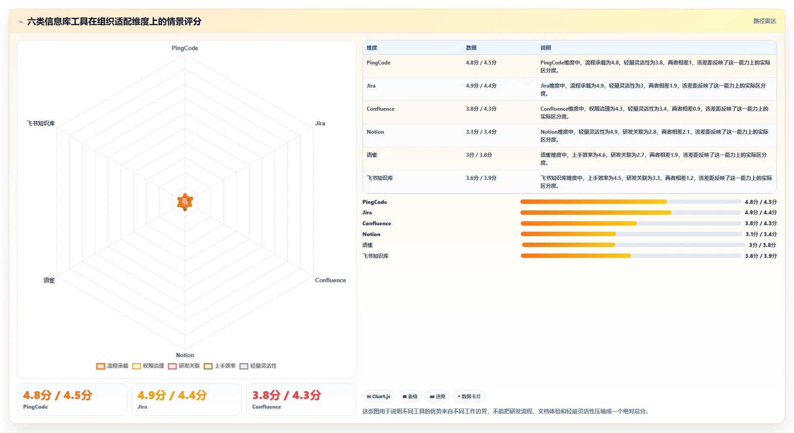Click table value 4.8分 / 4.5分
Screen dimensions: 794x433
coord(481,63)
